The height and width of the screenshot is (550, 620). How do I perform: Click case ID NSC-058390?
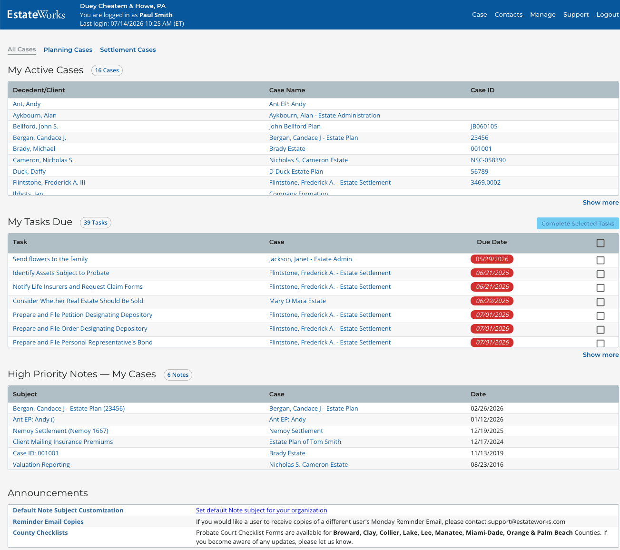point(488,160)
